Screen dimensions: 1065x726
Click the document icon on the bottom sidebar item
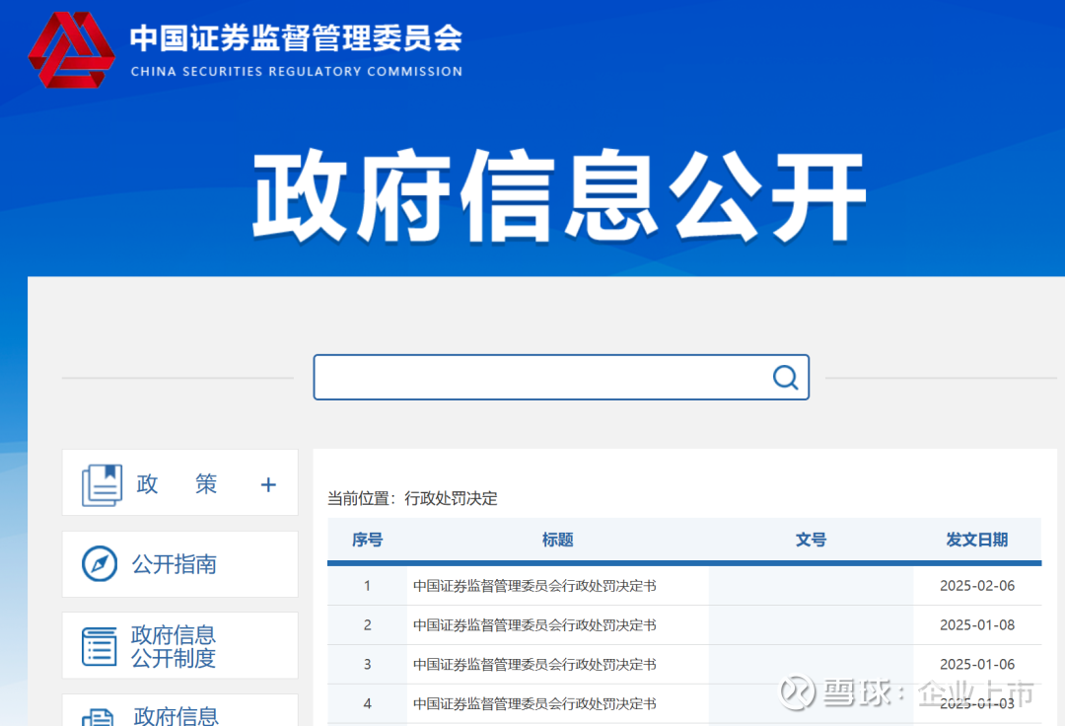click(100, 717)
